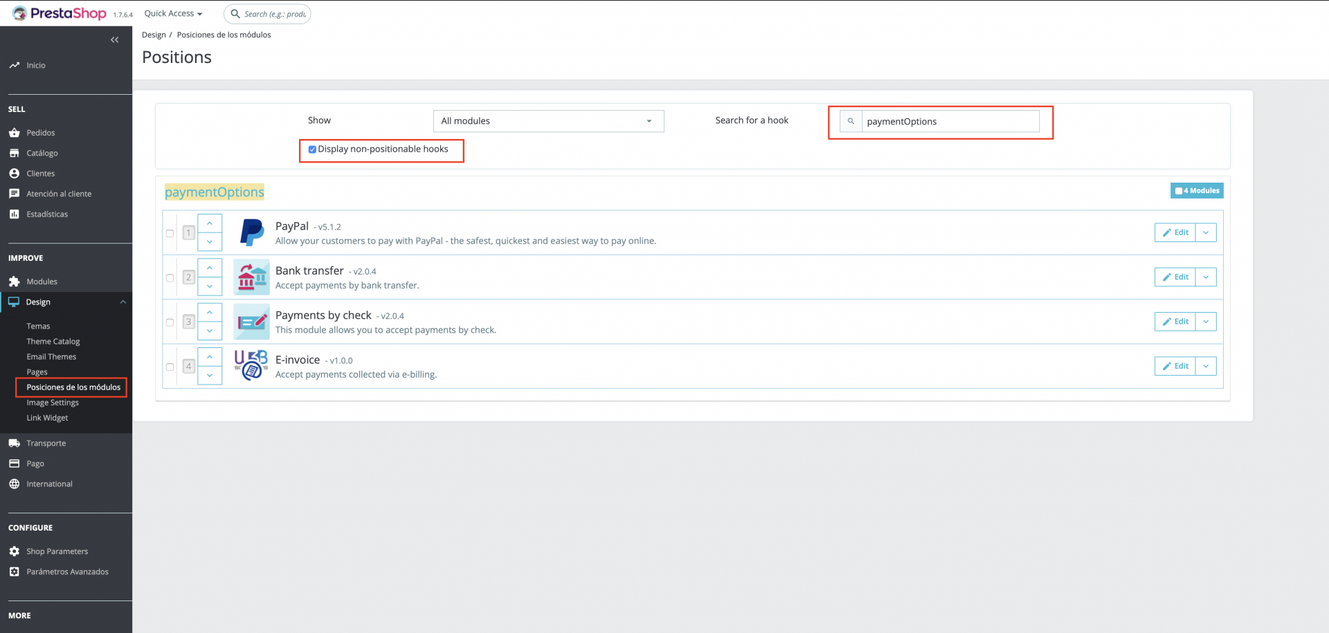Screen dimensions: 1329x633
Task: Click the E-invoice module icon
Action: [x=251, y=366]
